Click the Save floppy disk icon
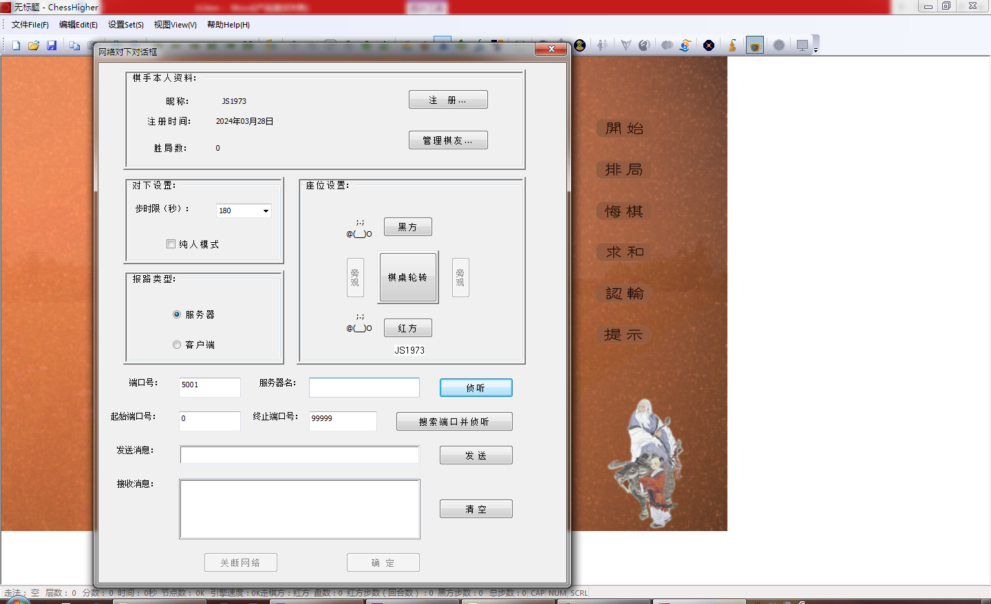991x604 pixels. click(x=52, y=45)
